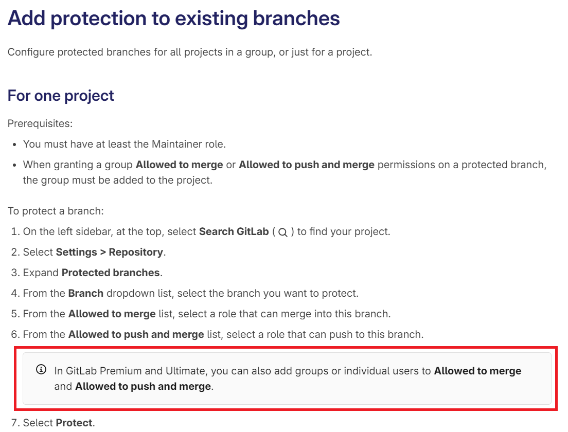This screenshot has width=568, height=432.
Task: Click the magnifier Search GitLab icon
Action: [x=282, y=232]
